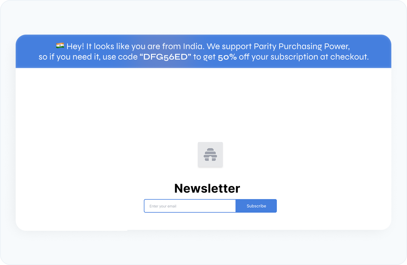Click the words to get in banner
This screenshot has width=407, height=265.
tap(204, 57)
